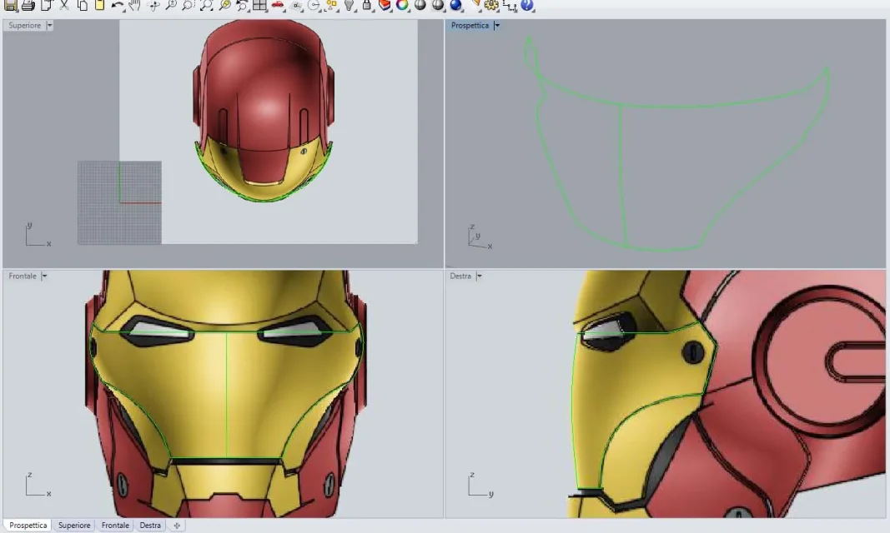Switch to the Superiore tab at bottom

pos(74,526)
